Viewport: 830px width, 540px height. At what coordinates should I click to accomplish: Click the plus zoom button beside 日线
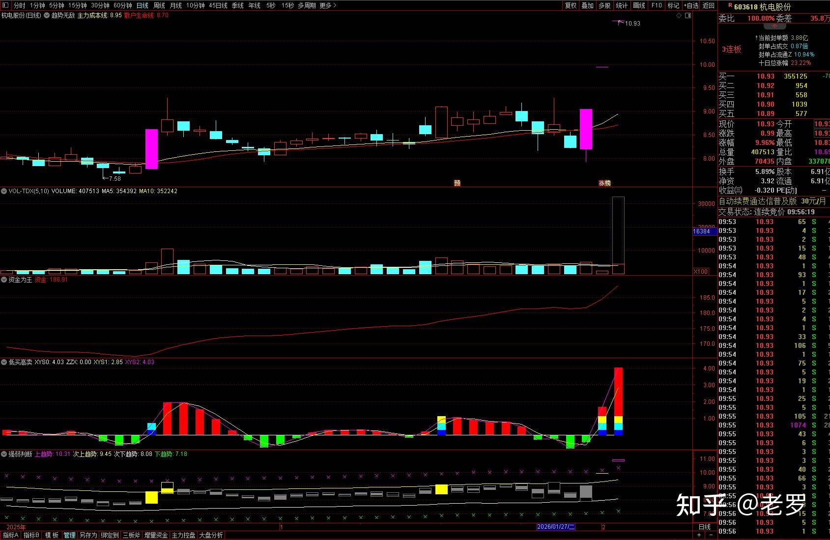pos(699,535)
